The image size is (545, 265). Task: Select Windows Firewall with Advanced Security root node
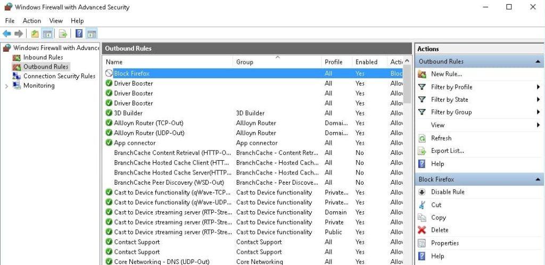[56, 48]
